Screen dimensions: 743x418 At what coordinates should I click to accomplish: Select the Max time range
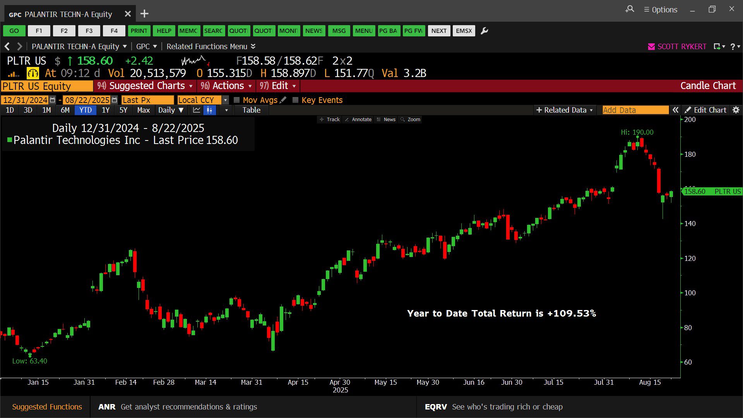143,110
